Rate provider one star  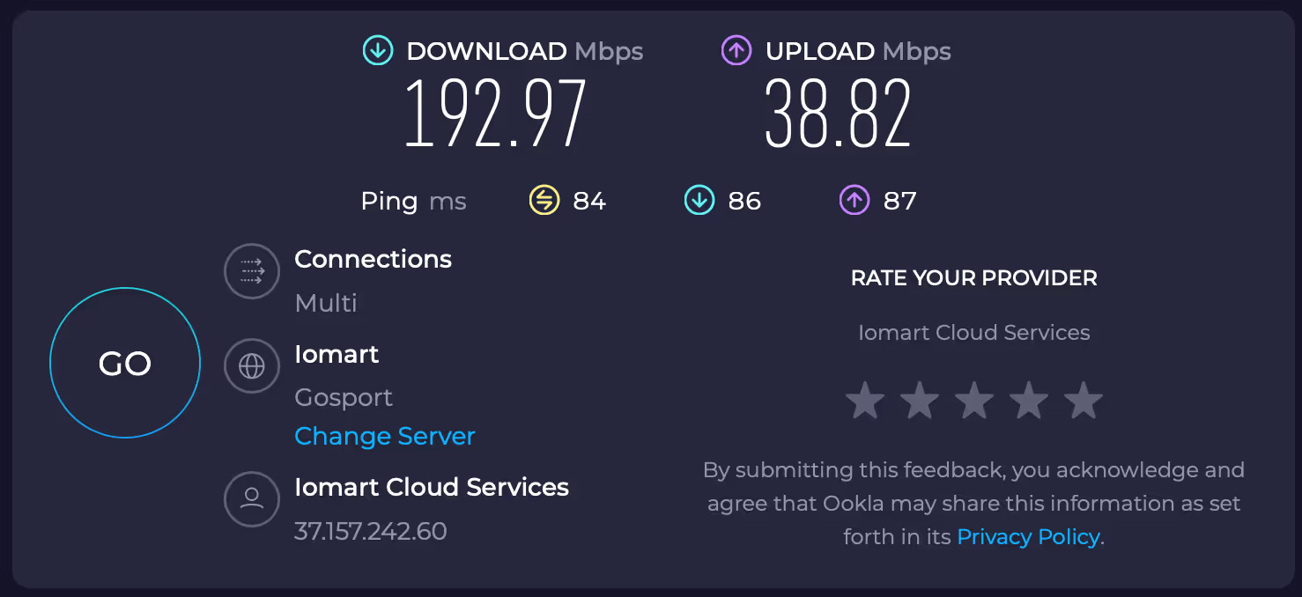click(865, 401)
